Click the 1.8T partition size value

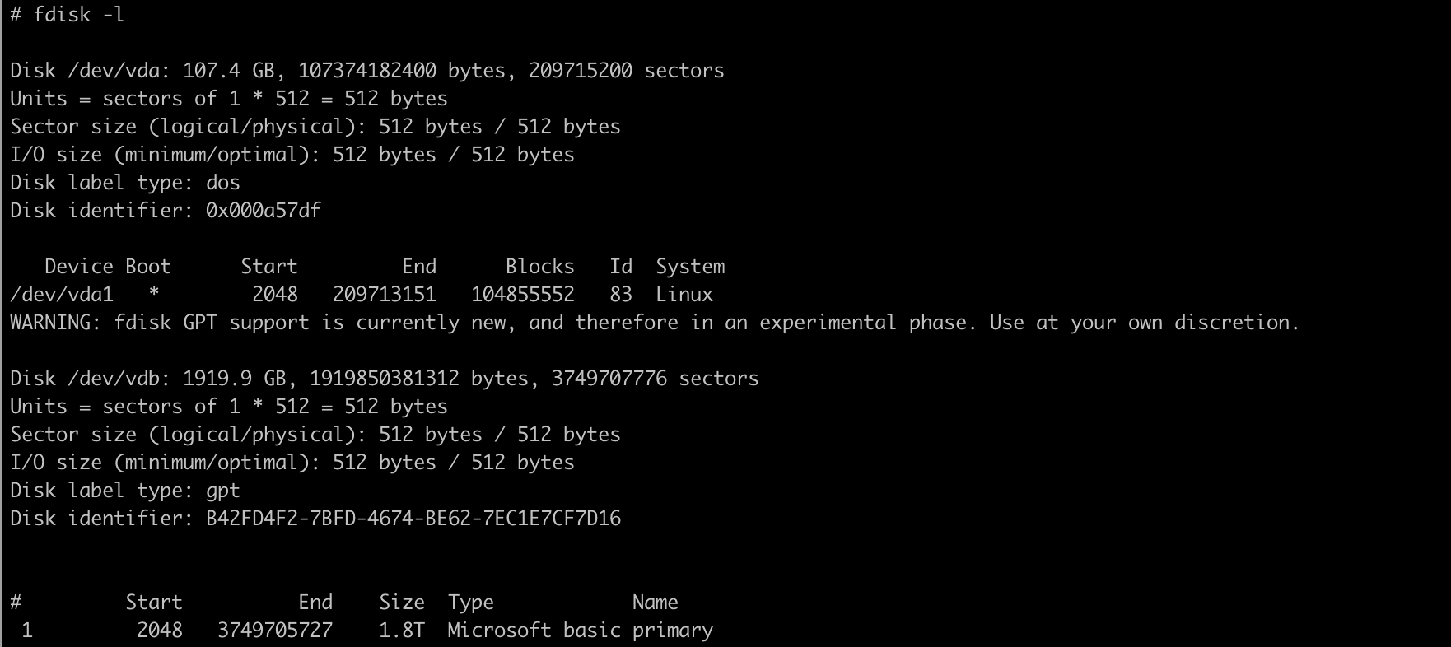pos(401,631)
